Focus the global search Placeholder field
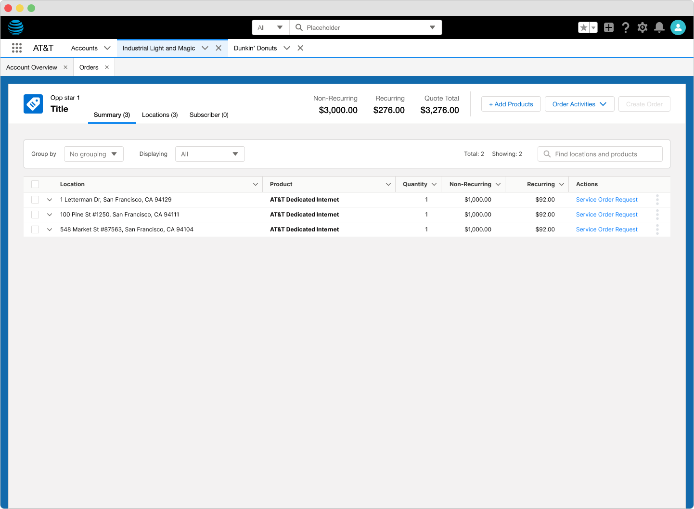The image size is (694, 509). click(x=366, y=27)
